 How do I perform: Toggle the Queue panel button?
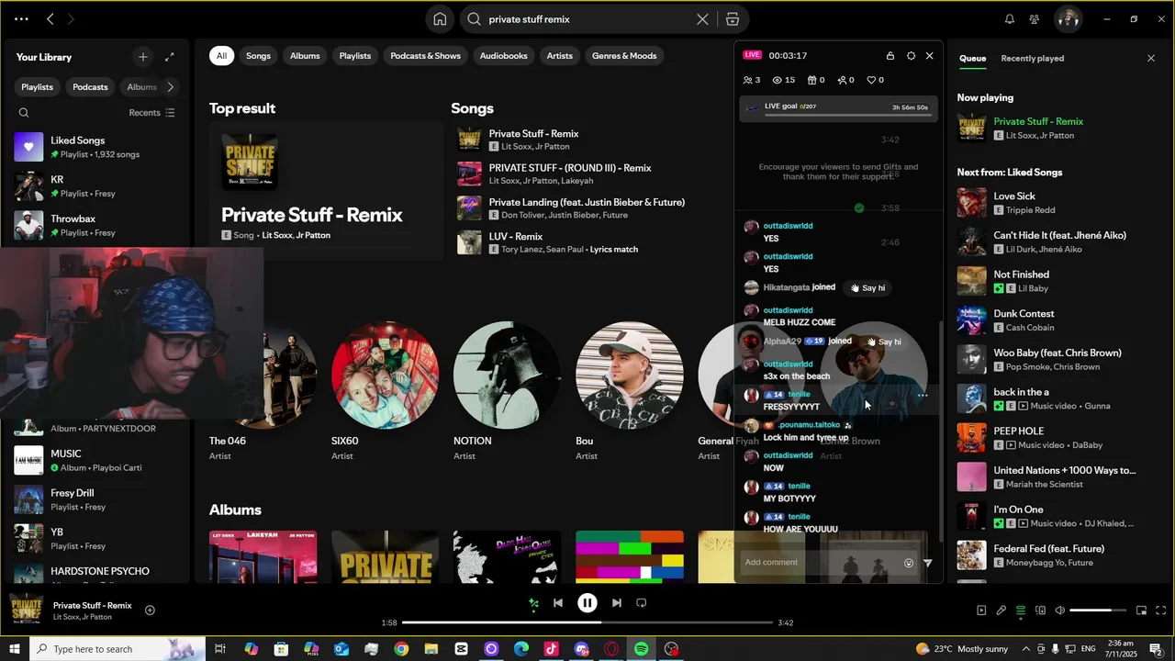tap(1020, 611)
